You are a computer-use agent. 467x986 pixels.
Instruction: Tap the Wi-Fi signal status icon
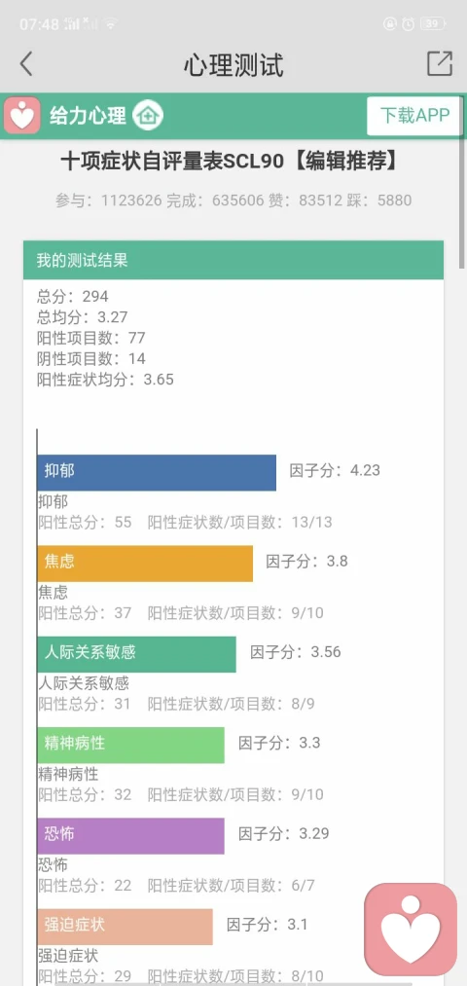coord(112,24)
